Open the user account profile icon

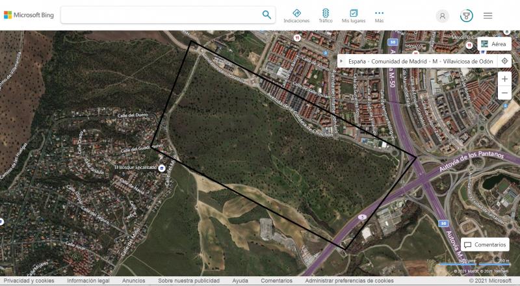click(443, 16)
